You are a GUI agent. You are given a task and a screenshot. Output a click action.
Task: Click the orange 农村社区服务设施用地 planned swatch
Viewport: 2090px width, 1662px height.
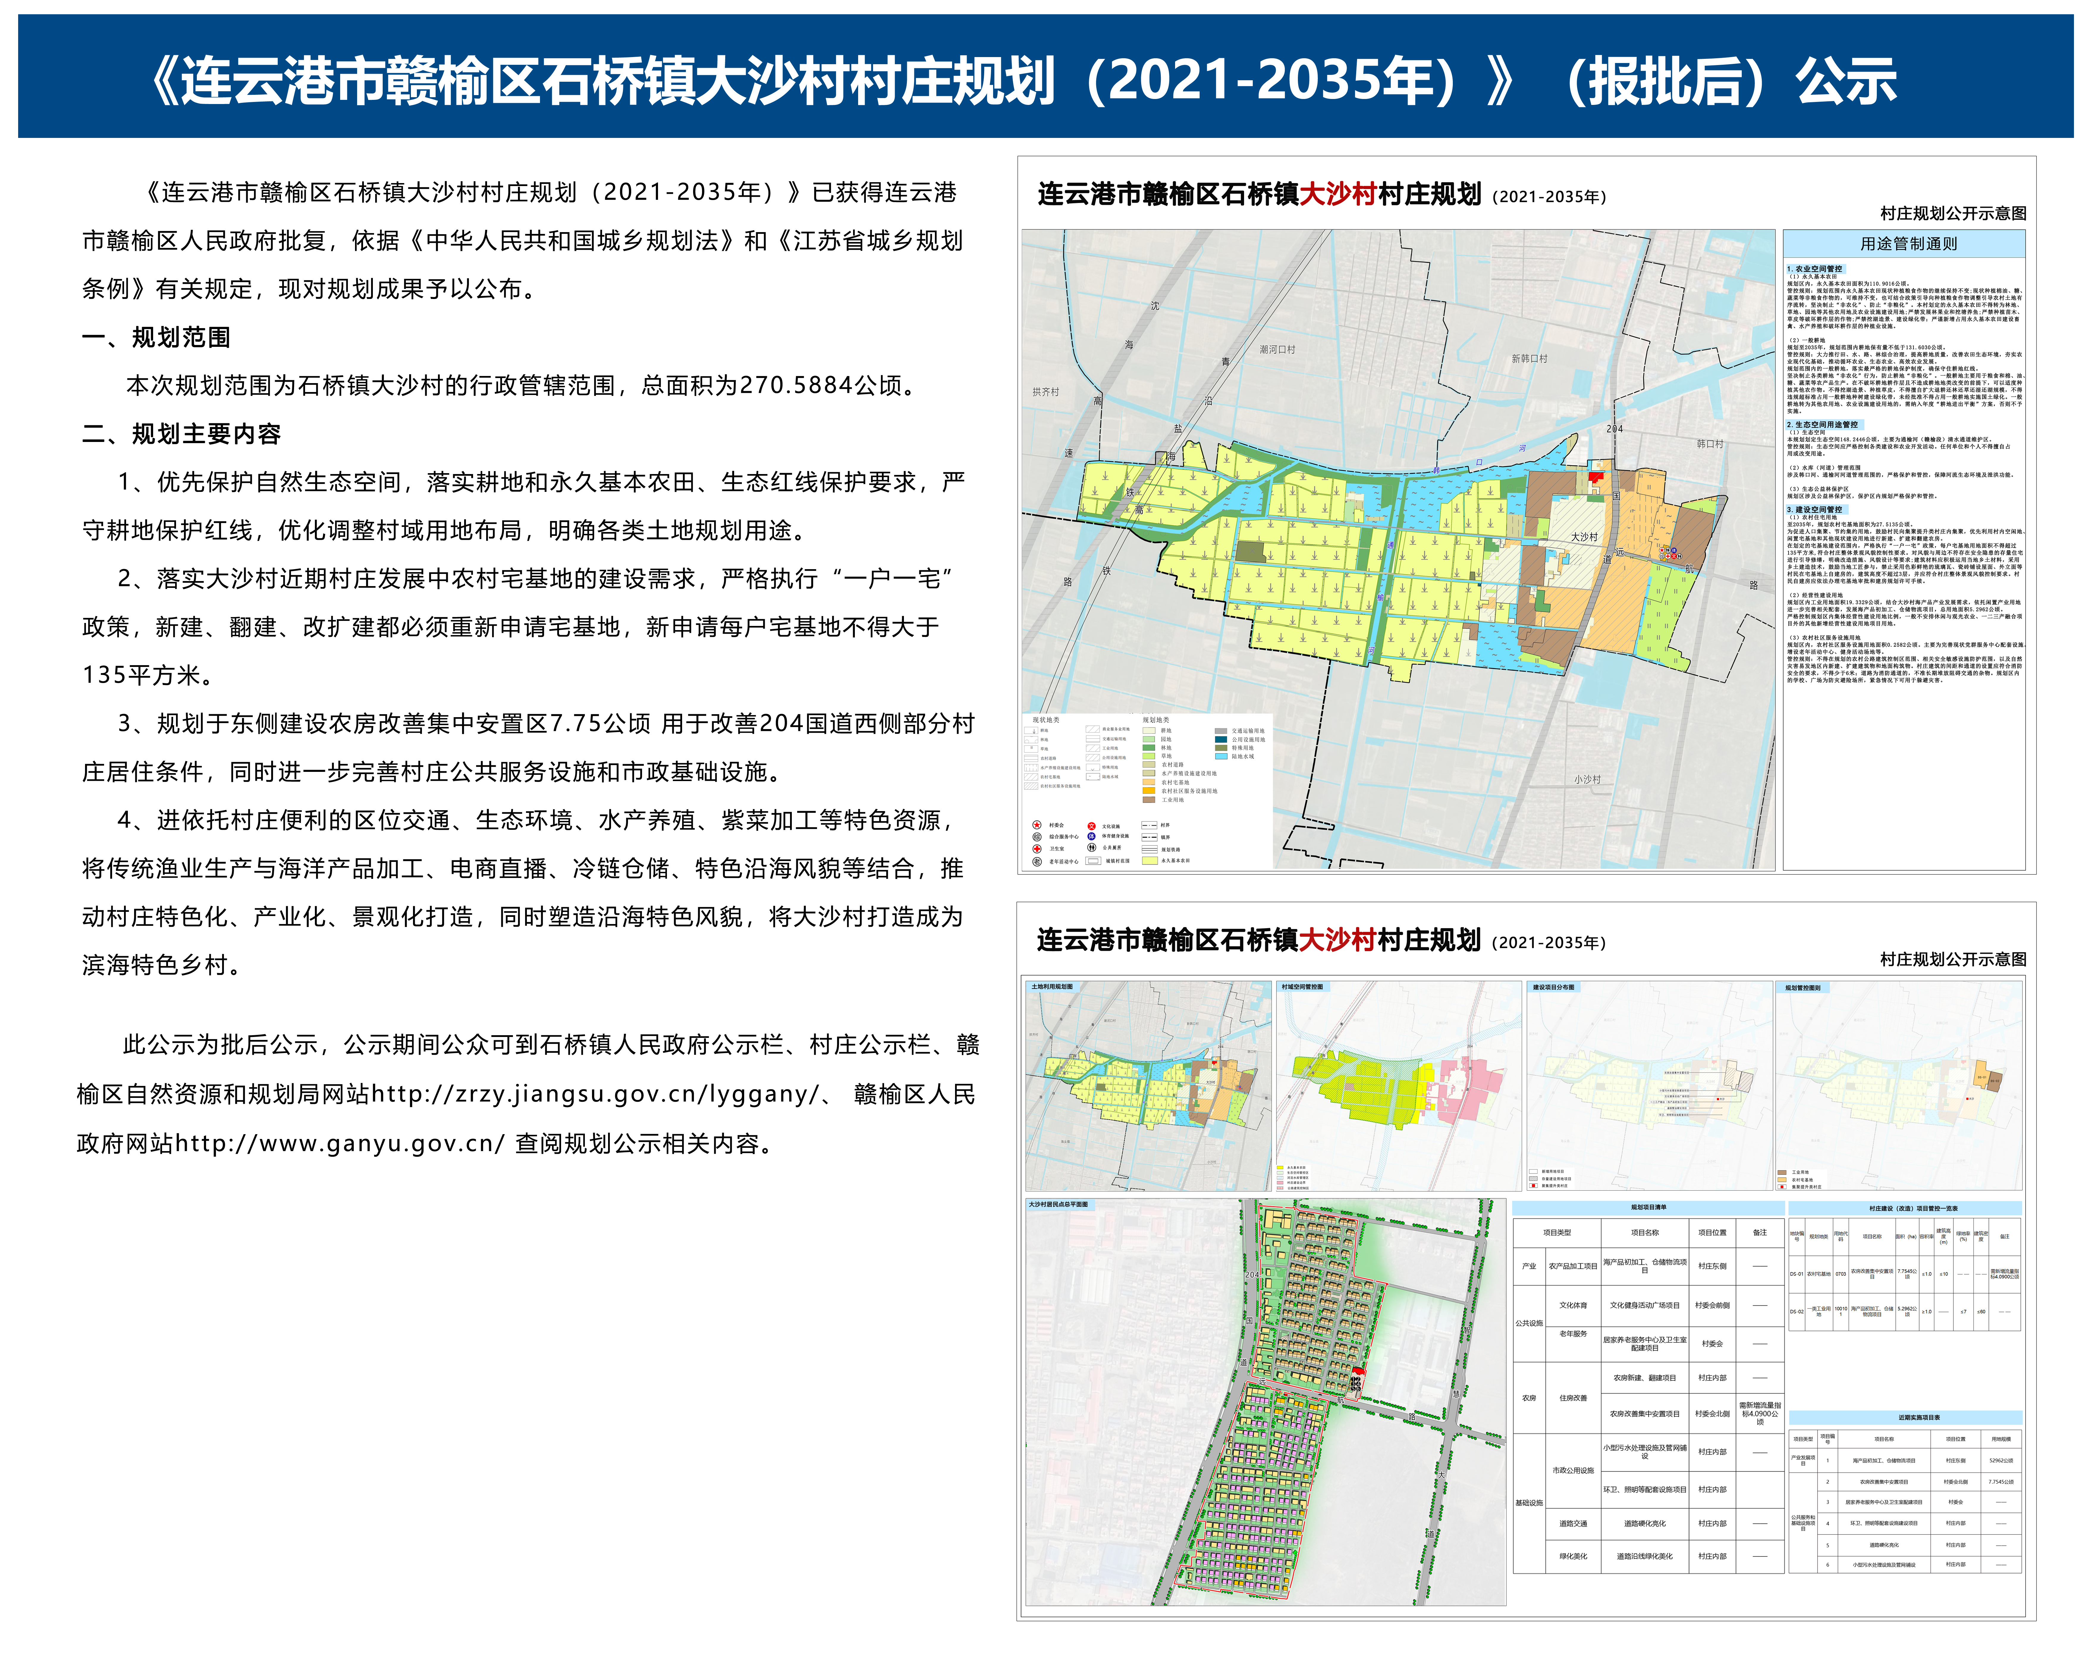(1149, 791)
